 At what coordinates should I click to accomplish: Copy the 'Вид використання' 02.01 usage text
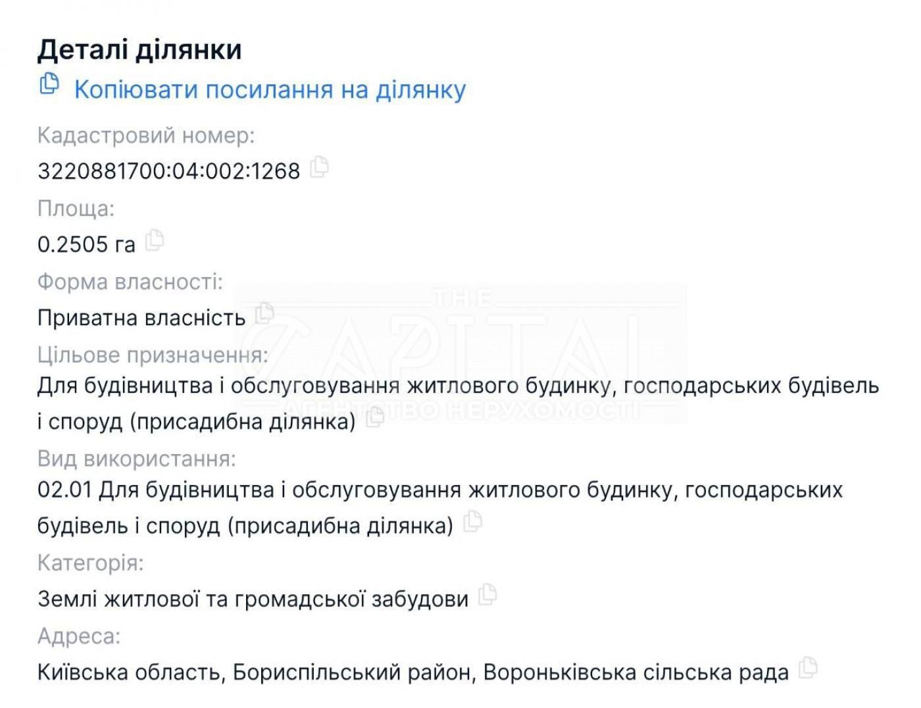coord(472,522)
